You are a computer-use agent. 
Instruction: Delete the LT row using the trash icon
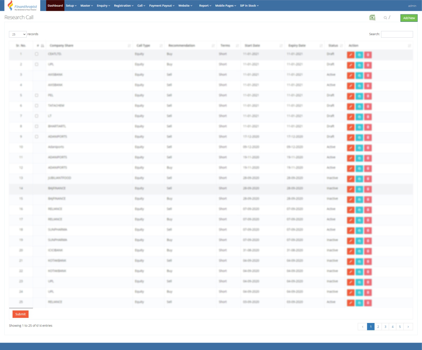[x=367, y=117]
